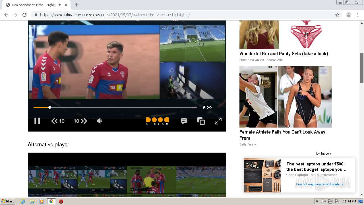Bookmark this page with star icon
Viewport: 364px width, 205px height.
337,15
